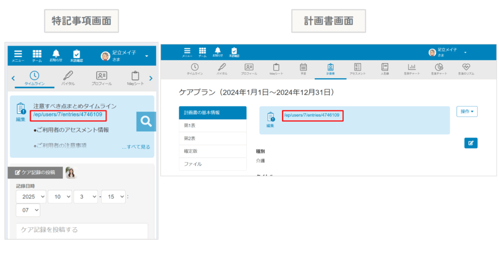Image resolution: width=499 pixels, height=253 pixels.
Task: Open the 人生録 book icon
Action: (384, 69)
